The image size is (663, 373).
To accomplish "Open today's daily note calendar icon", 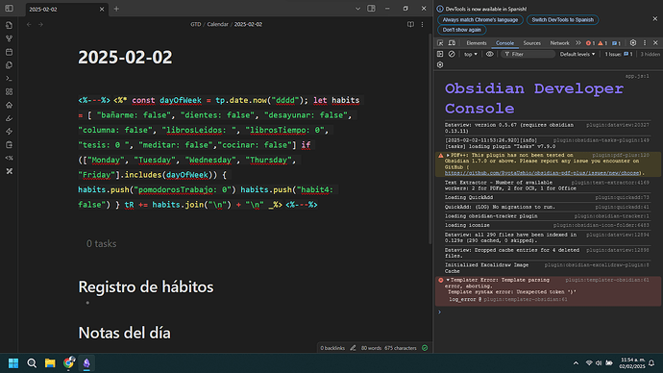I will [9, 52].
